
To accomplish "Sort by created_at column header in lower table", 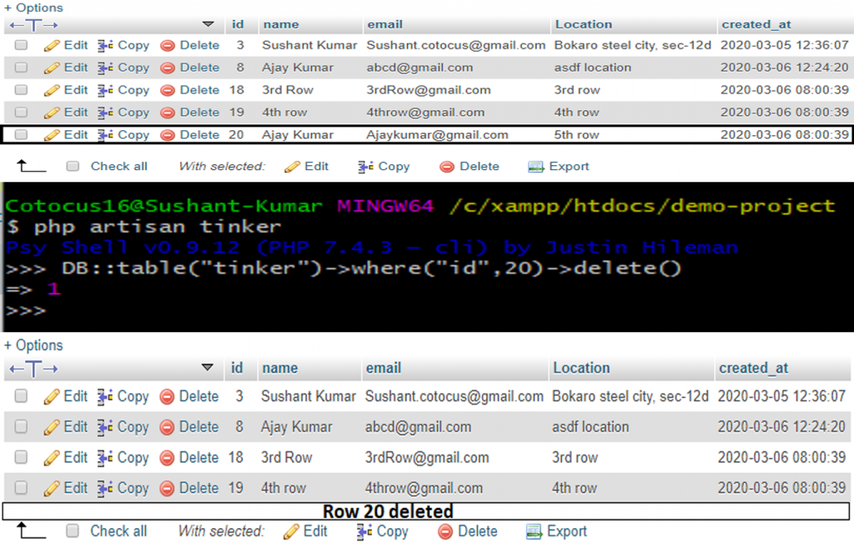I will [753, 368].
